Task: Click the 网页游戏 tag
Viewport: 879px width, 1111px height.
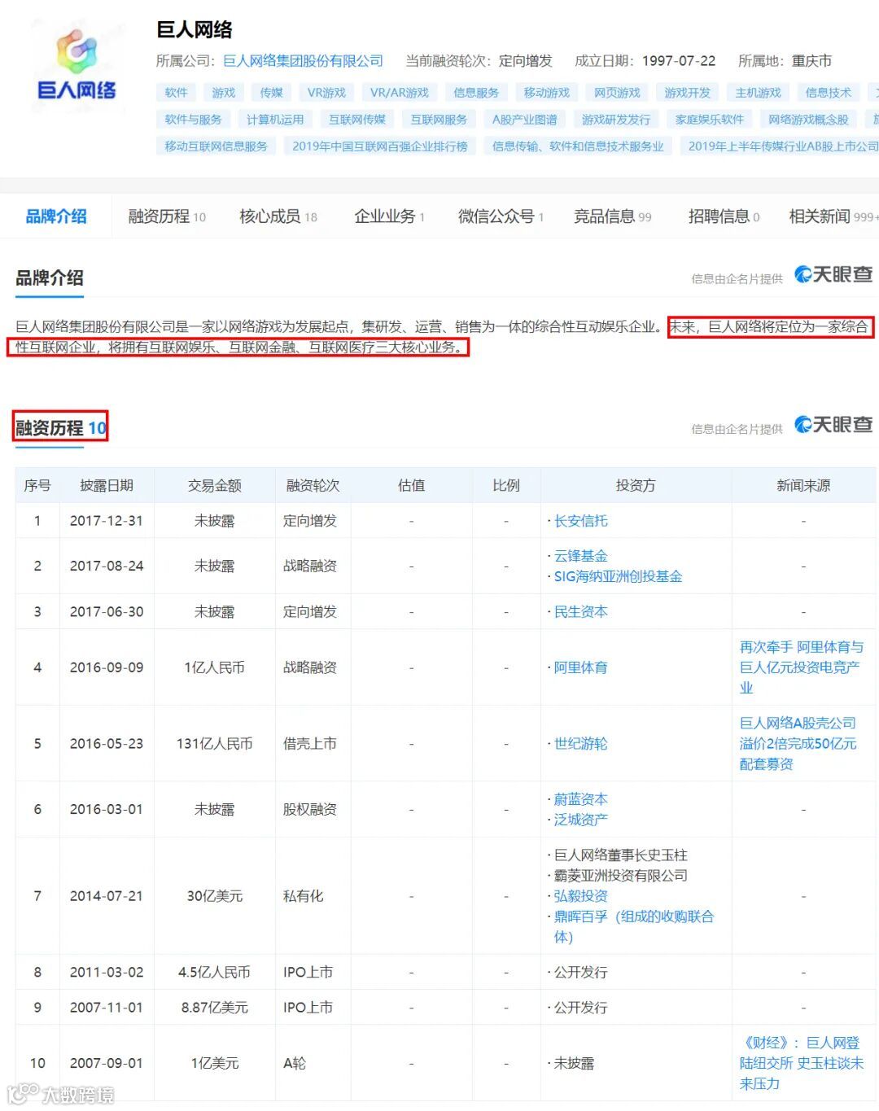Action: 617,93
